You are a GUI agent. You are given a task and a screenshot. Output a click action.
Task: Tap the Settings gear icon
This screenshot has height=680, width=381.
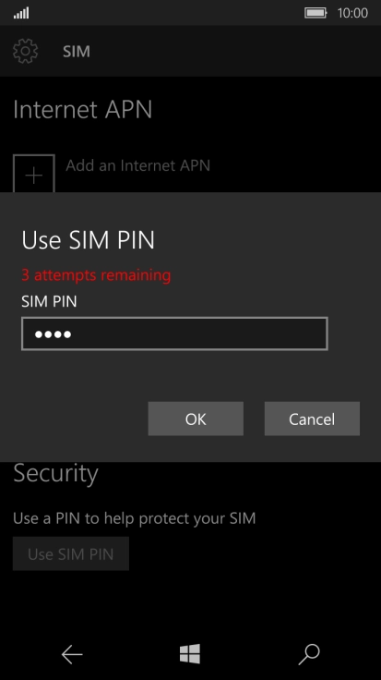pyautogui.click(x=26, y=51)
